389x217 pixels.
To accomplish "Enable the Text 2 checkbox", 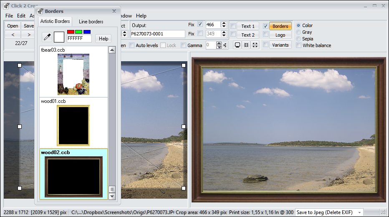I will [x=233, y=34].
